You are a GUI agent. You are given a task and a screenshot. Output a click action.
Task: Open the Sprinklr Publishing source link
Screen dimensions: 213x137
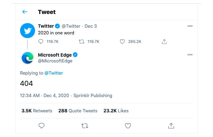tap(93, 96)
